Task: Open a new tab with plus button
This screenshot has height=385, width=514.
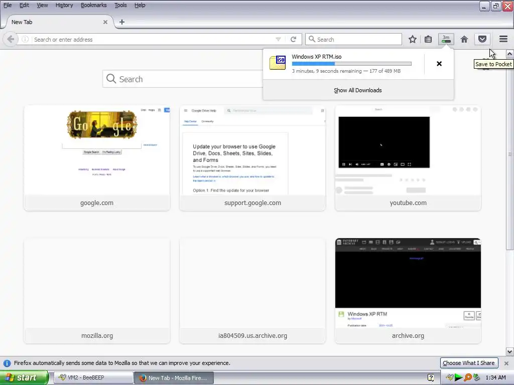Action: [x=121, y=22]
